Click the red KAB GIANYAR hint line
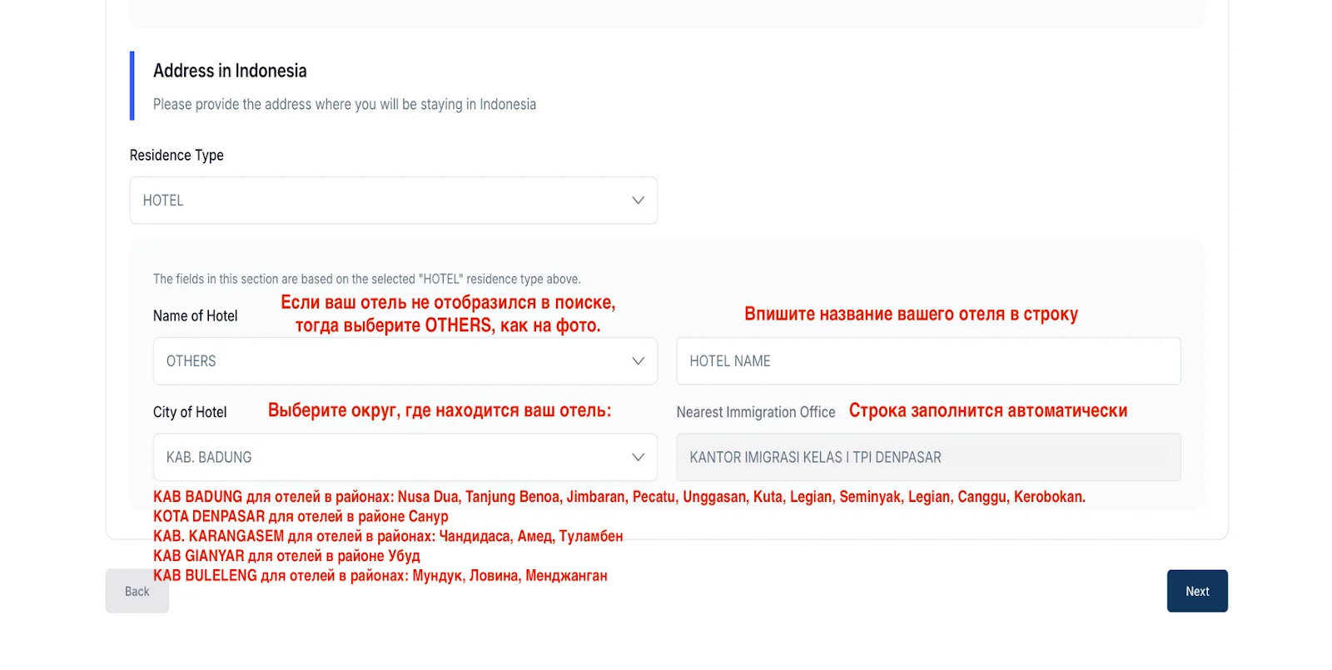 286,555
